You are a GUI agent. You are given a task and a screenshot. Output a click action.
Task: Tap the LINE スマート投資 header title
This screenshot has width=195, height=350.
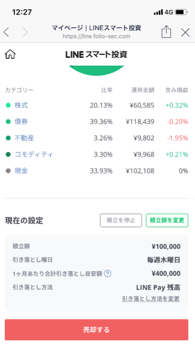[96, 54]
